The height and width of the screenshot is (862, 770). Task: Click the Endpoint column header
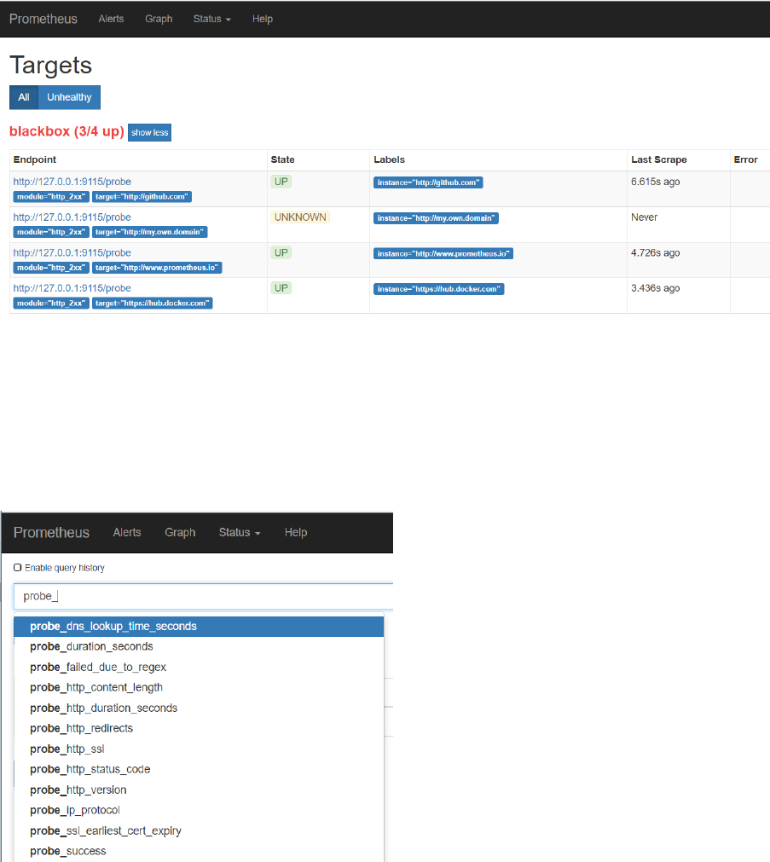coord(35,159)
